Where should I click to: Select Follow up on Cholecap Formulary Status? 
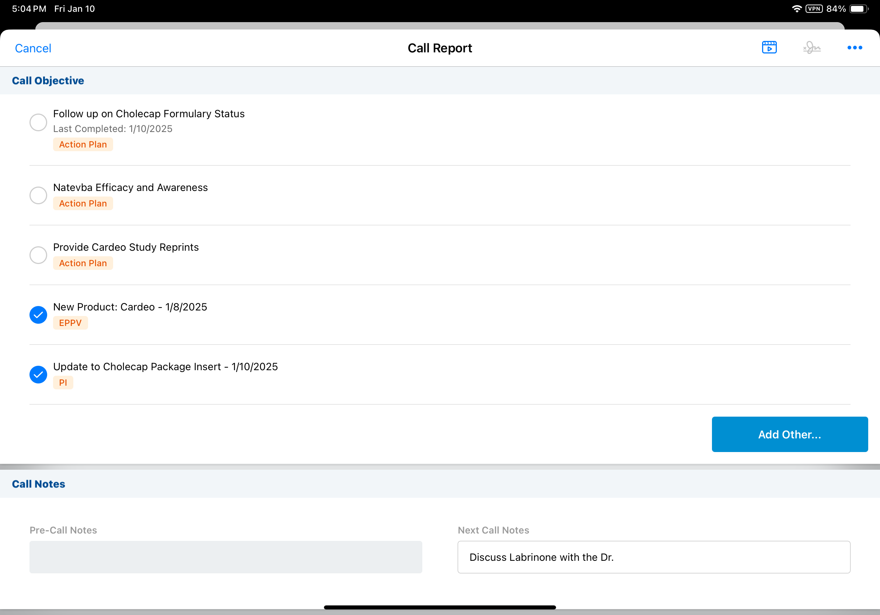click(x=38, y=122)
